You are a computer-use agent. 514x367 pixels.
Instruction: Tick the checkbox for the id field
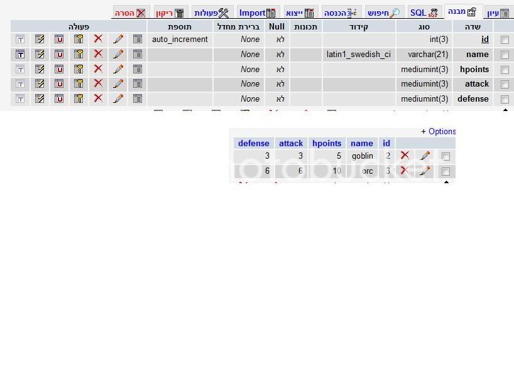tap(505, 40)
